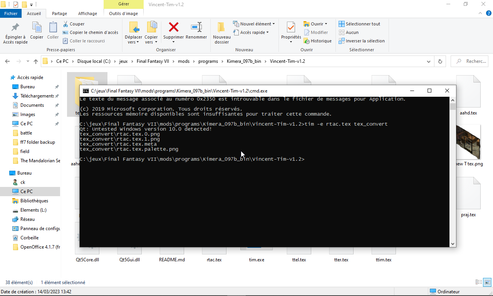
Task: Switch to the Partage tab
Action: (59, 13)
